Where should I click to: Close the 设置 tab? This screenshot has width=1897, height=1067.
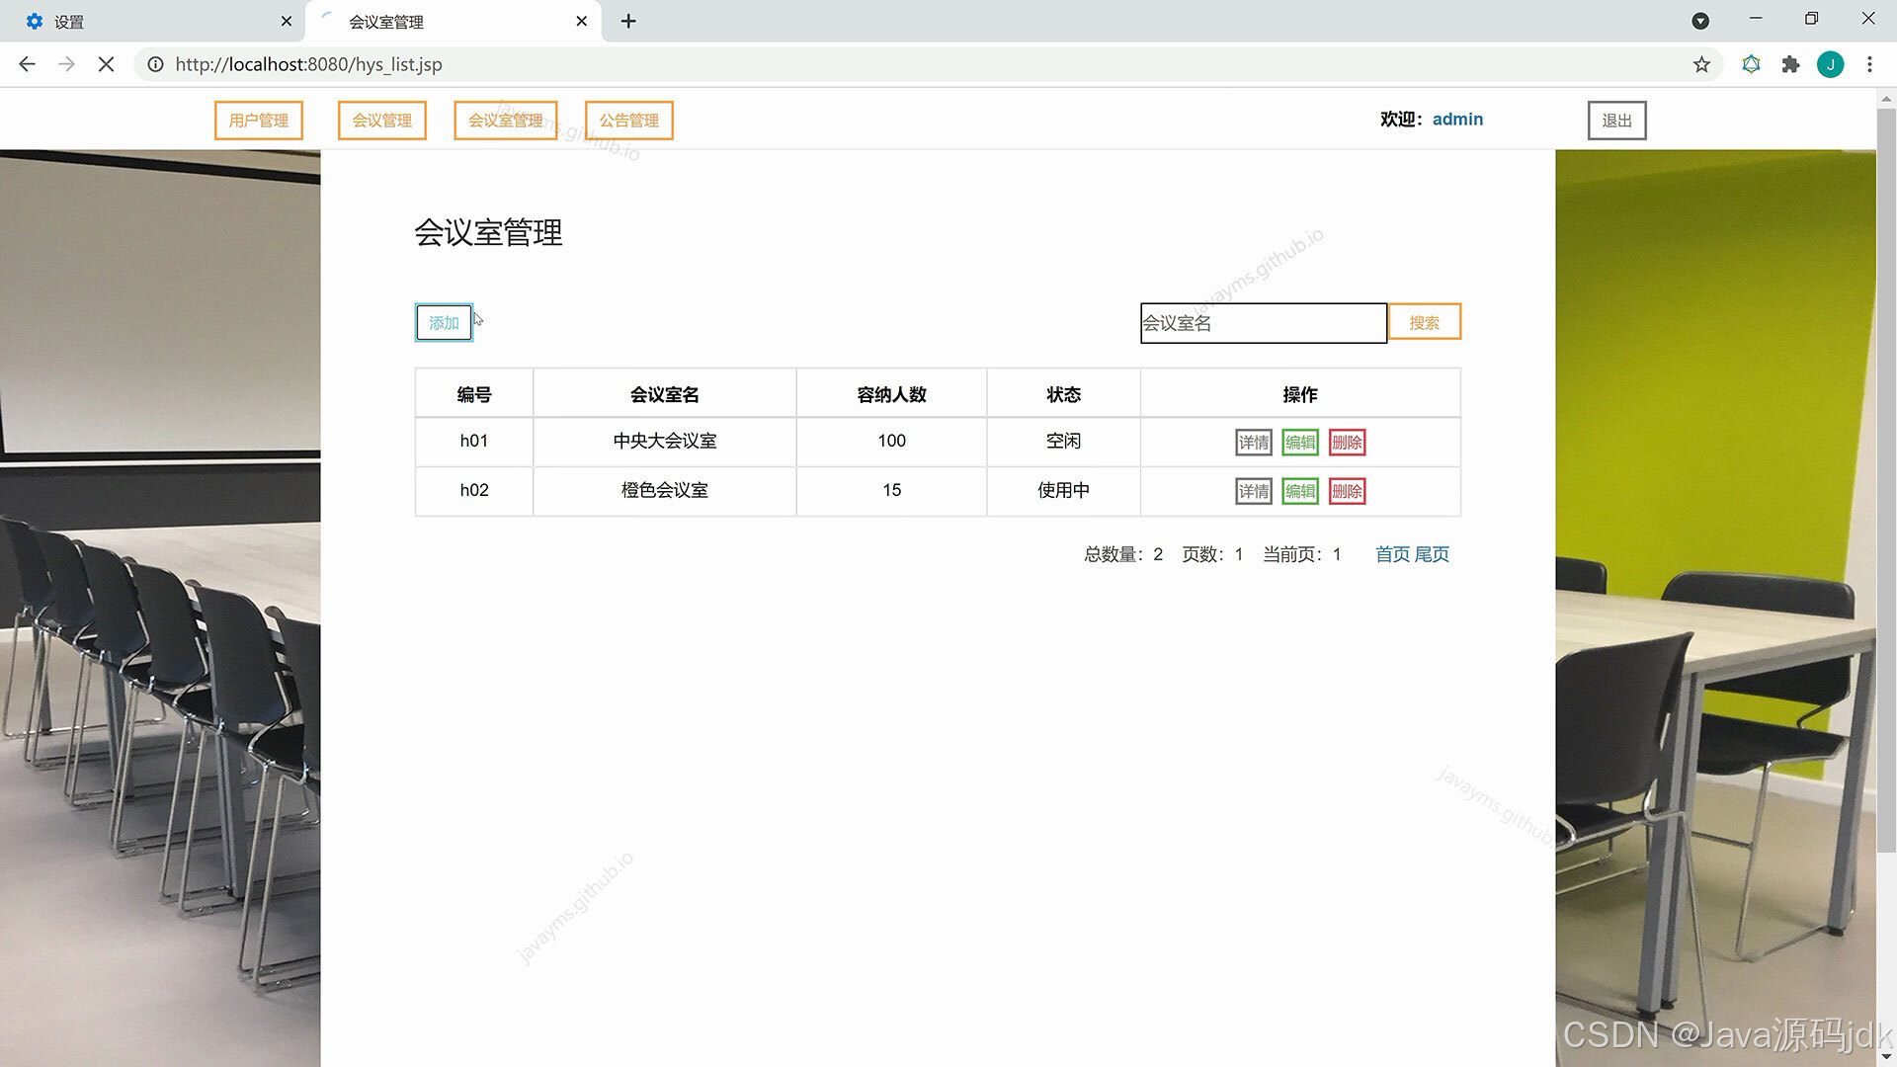tap(287, 21)
